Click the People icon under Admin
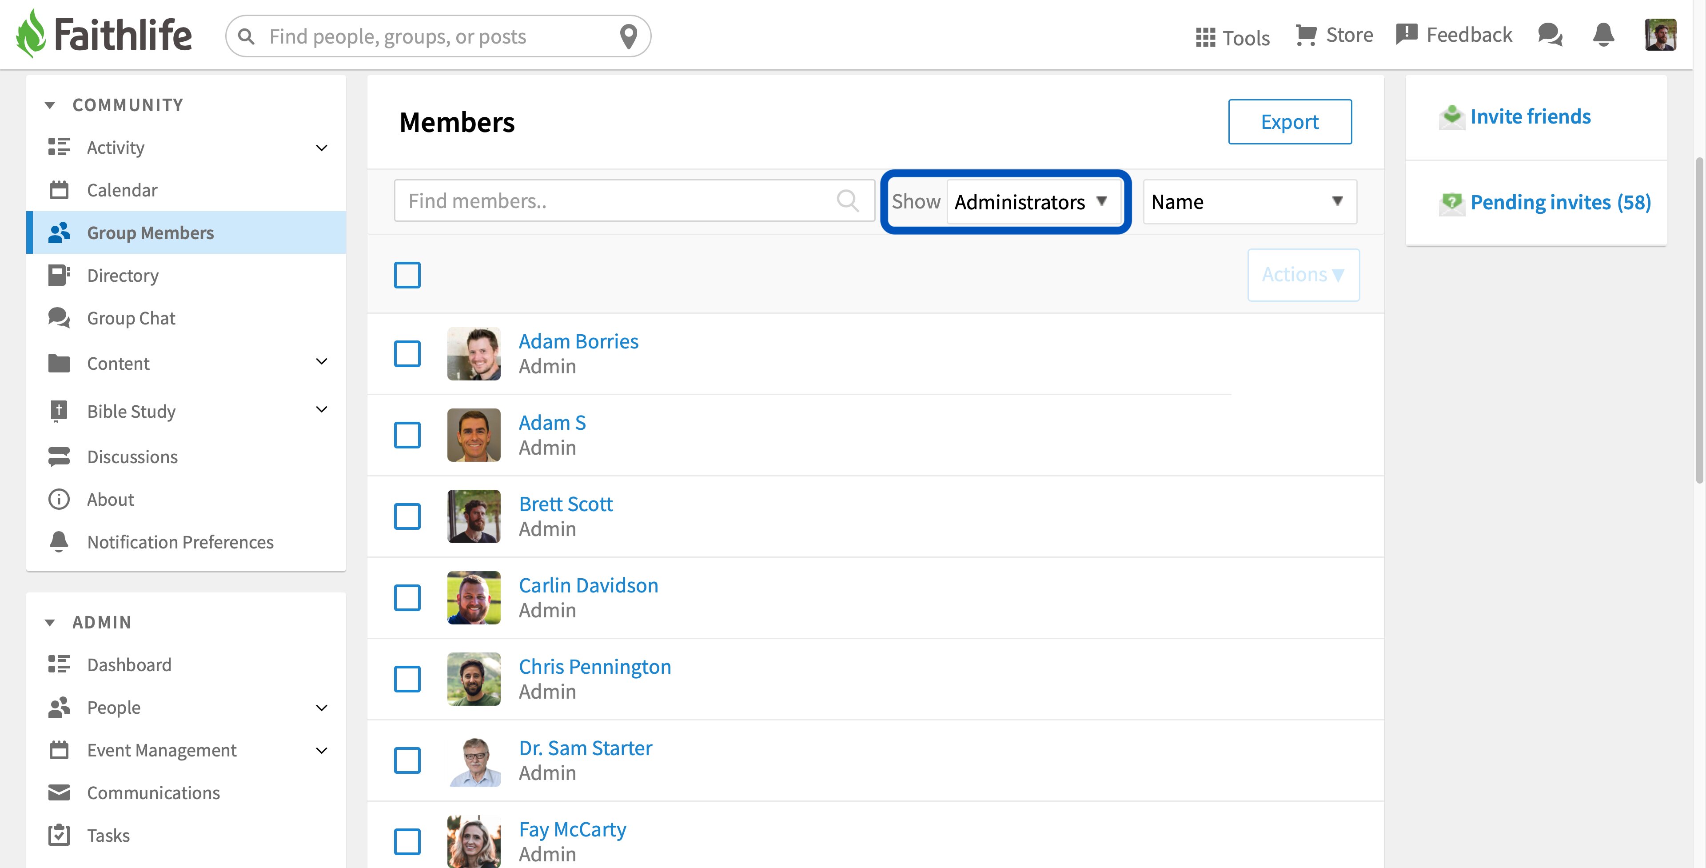This screenshot has width=1706, height=868. point(59,707)
